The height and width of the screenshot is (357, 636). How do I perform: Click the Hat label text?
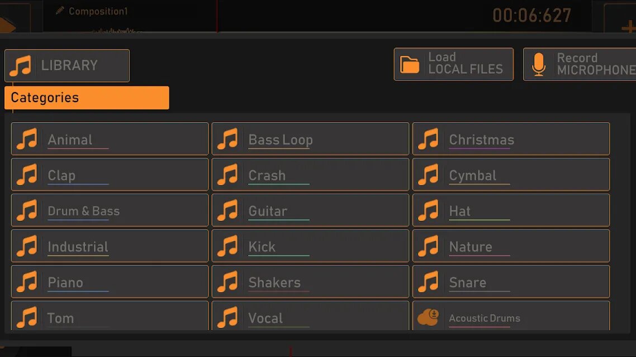pos(459,211)
